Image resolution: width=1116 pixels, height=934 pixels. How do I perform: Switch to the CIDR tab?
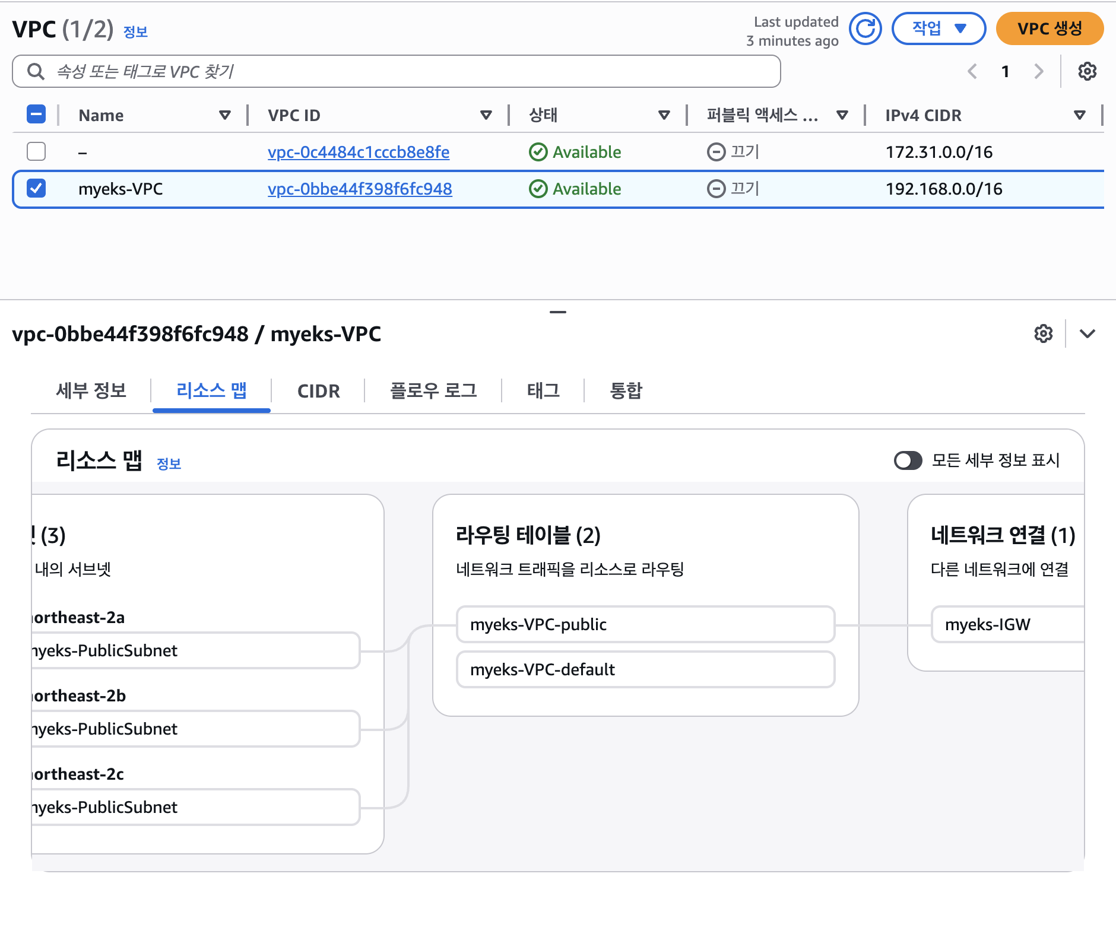(318, 390)
